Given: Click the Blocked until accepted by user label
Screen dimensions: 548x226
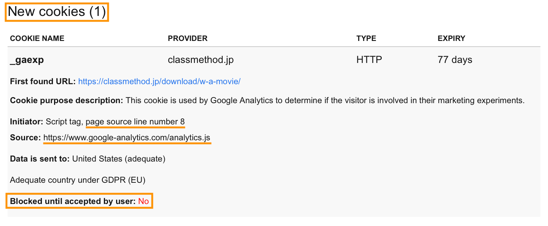Looking at the screenshot, I should [73, 201].
